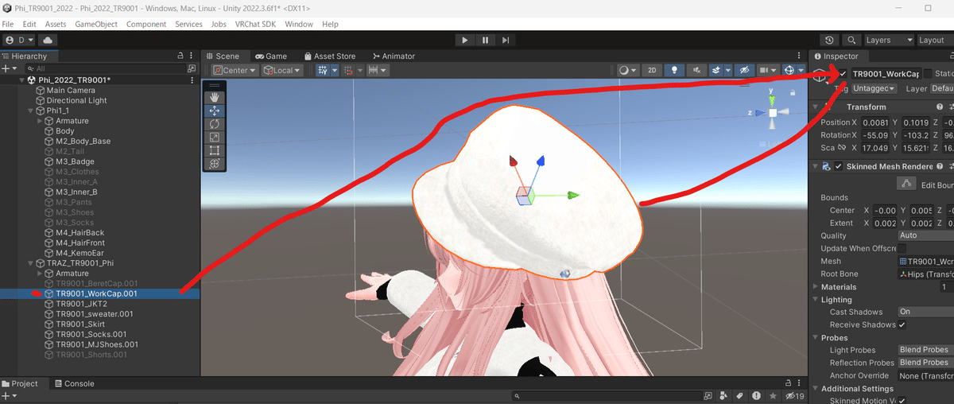This screenshot has width=954, height=404.
Task: Expand Armature under TRAZ_TR9001_Phi
Action: (41, 273)
